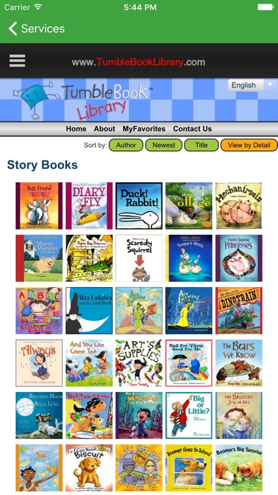Switch to View by Detail

[249, 145]
